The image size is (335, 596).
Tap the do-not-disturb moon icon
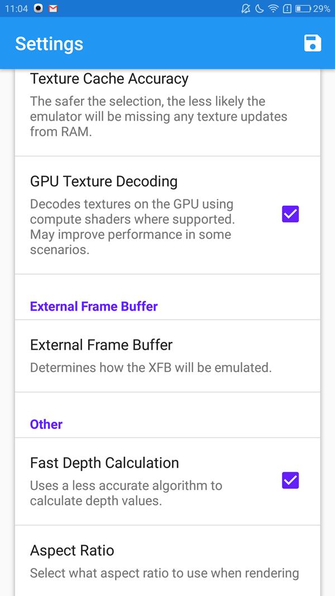(260, 8)
